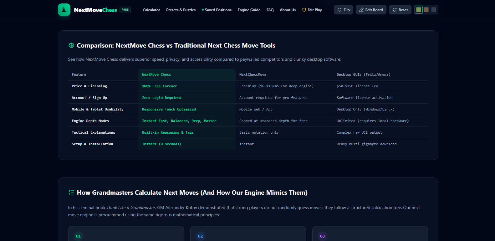This screenshot has width=495, height=241.
Task: Open the Fair Play link
Action: pos(312,10)
